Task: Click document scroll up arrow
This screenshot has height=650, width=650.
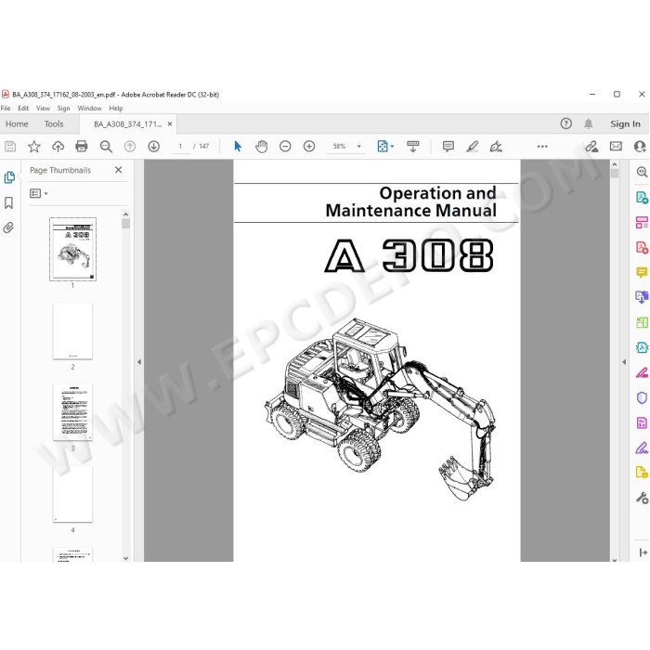Action: pos(615,164)
